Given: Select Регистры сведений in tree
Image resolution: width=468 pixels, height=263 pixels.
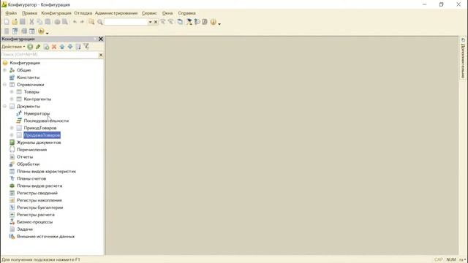Looking at the screenshot, I should pos(37,193).
